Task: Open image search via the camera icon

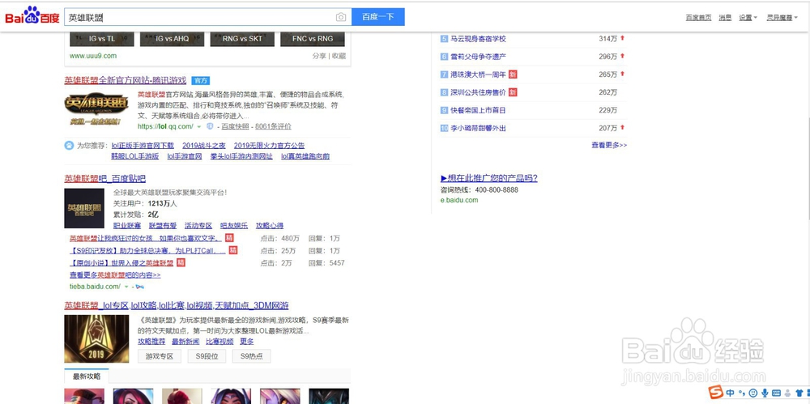Action: pyautogui.click(x=341, y=17)
